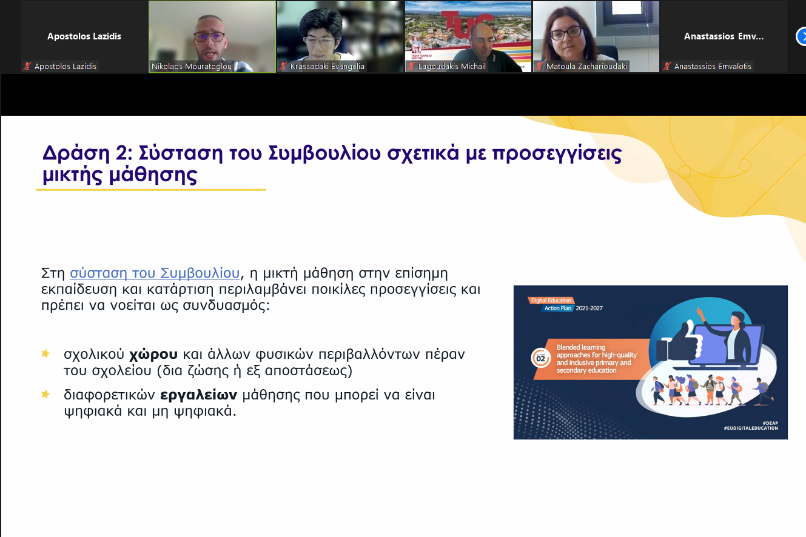Click Matoula Zacharioudaki's muted microphone icon

click(539, 67)
